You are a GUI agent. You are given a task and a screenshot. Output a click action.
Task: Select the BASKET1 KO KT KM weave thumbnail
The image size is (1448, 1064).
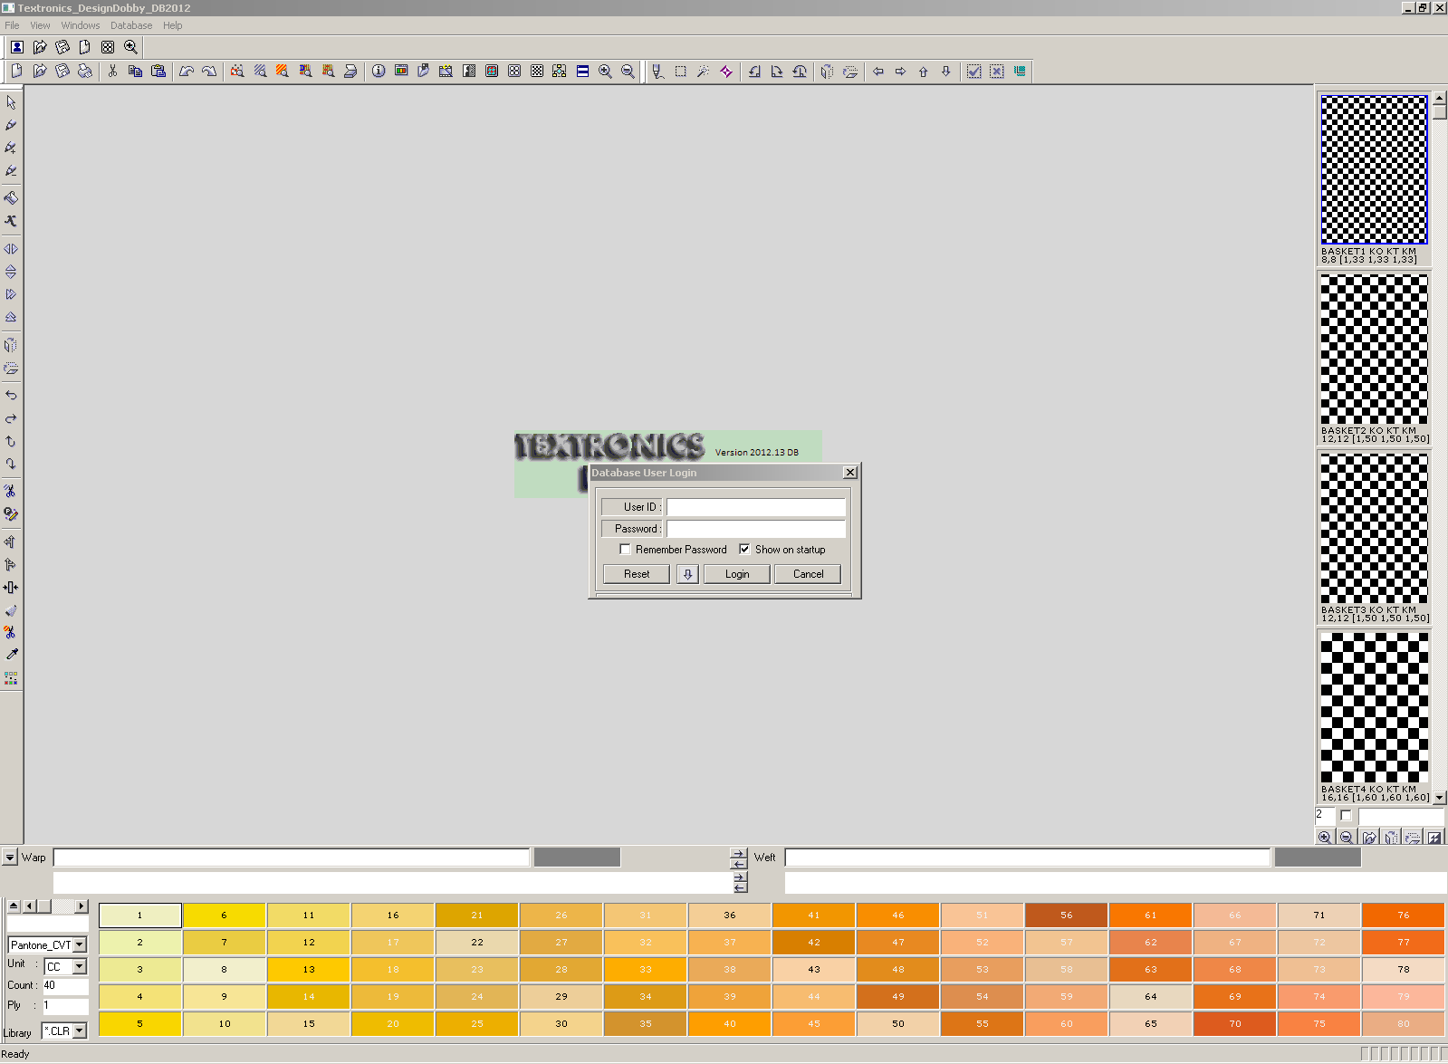(1374, 169)
